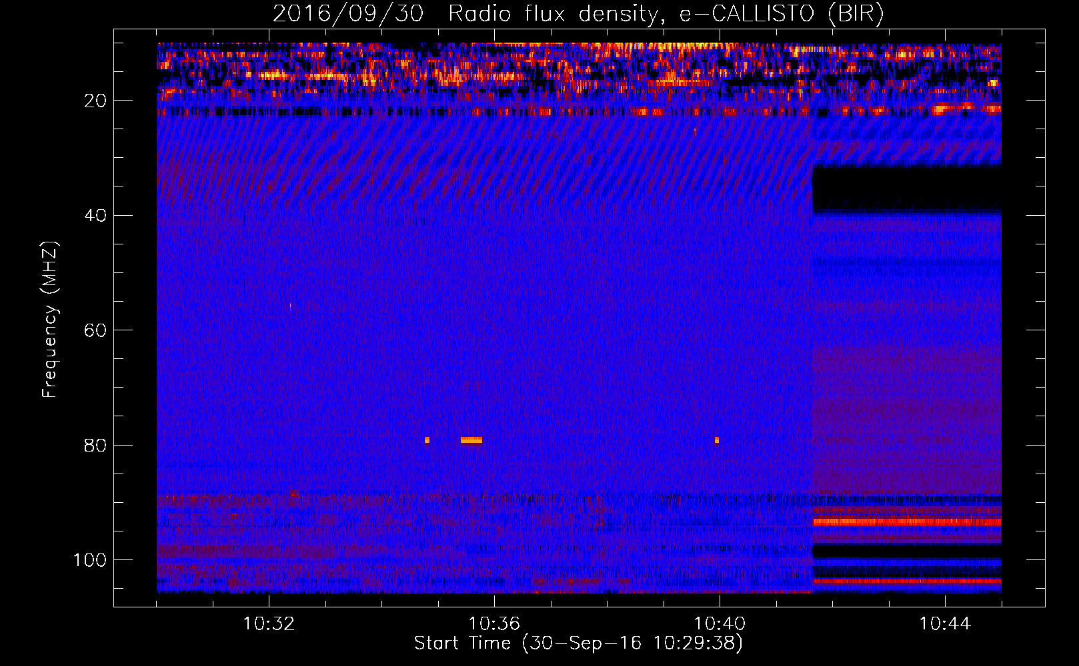Screen dimensions: 1079x666
Task: Click the 'Start Time (30-Sep-16 10:29:38)' label
Action: click(578, 643)
